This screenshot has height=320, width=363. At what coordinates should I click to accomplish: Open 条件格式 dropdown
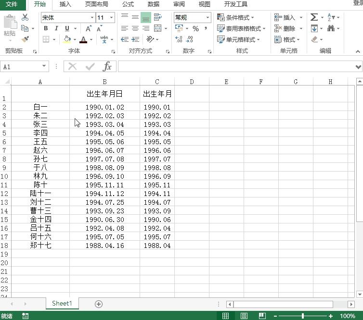pyautogui.click(x=235, y=17)
